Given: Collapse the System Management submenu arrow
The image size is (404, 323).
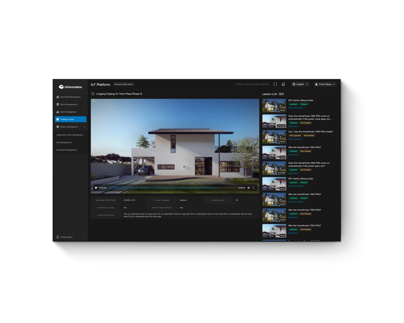Looking at the screenshot, I should [85, 127].
